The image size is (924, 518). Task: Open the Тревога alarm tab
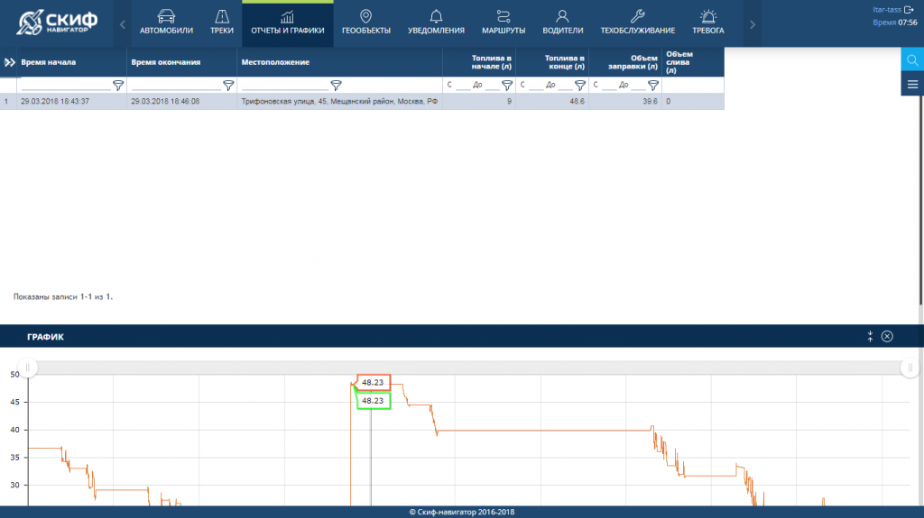pos(707,23)
